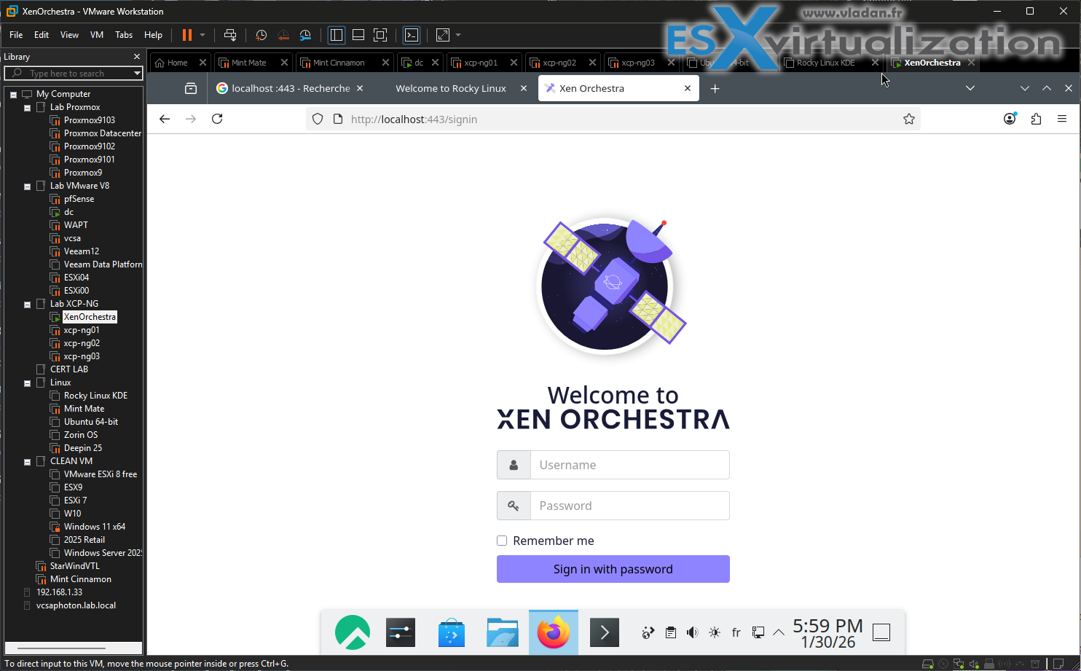Image resolution: width=1081 pixels, height=671 pixels.
Task: Focus the Username input field
Action: click(629, 465)
